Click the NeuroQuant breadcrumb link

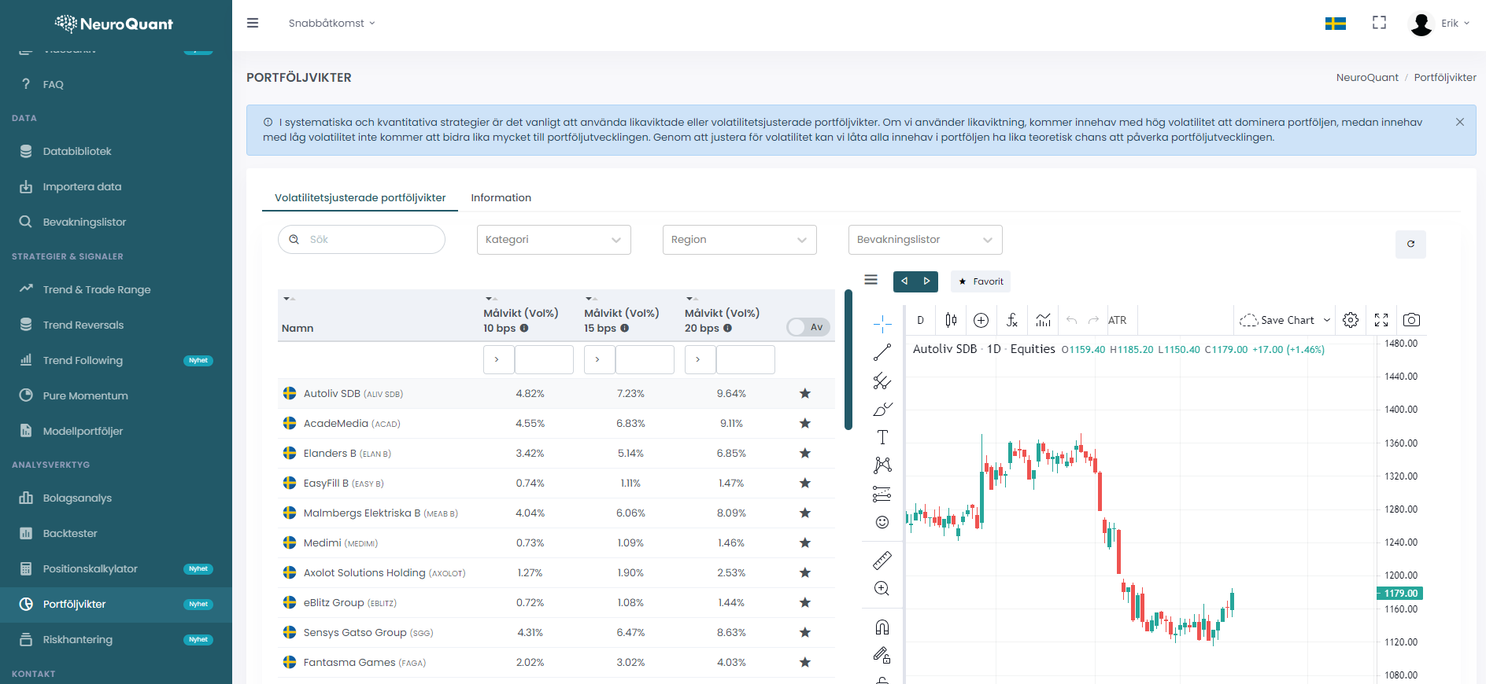[1367, 77]
